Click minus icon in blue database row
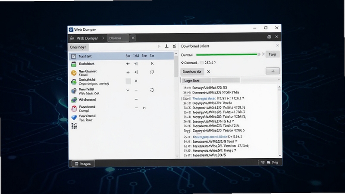This screenshot has width=345, height=194. click(136, 90)
